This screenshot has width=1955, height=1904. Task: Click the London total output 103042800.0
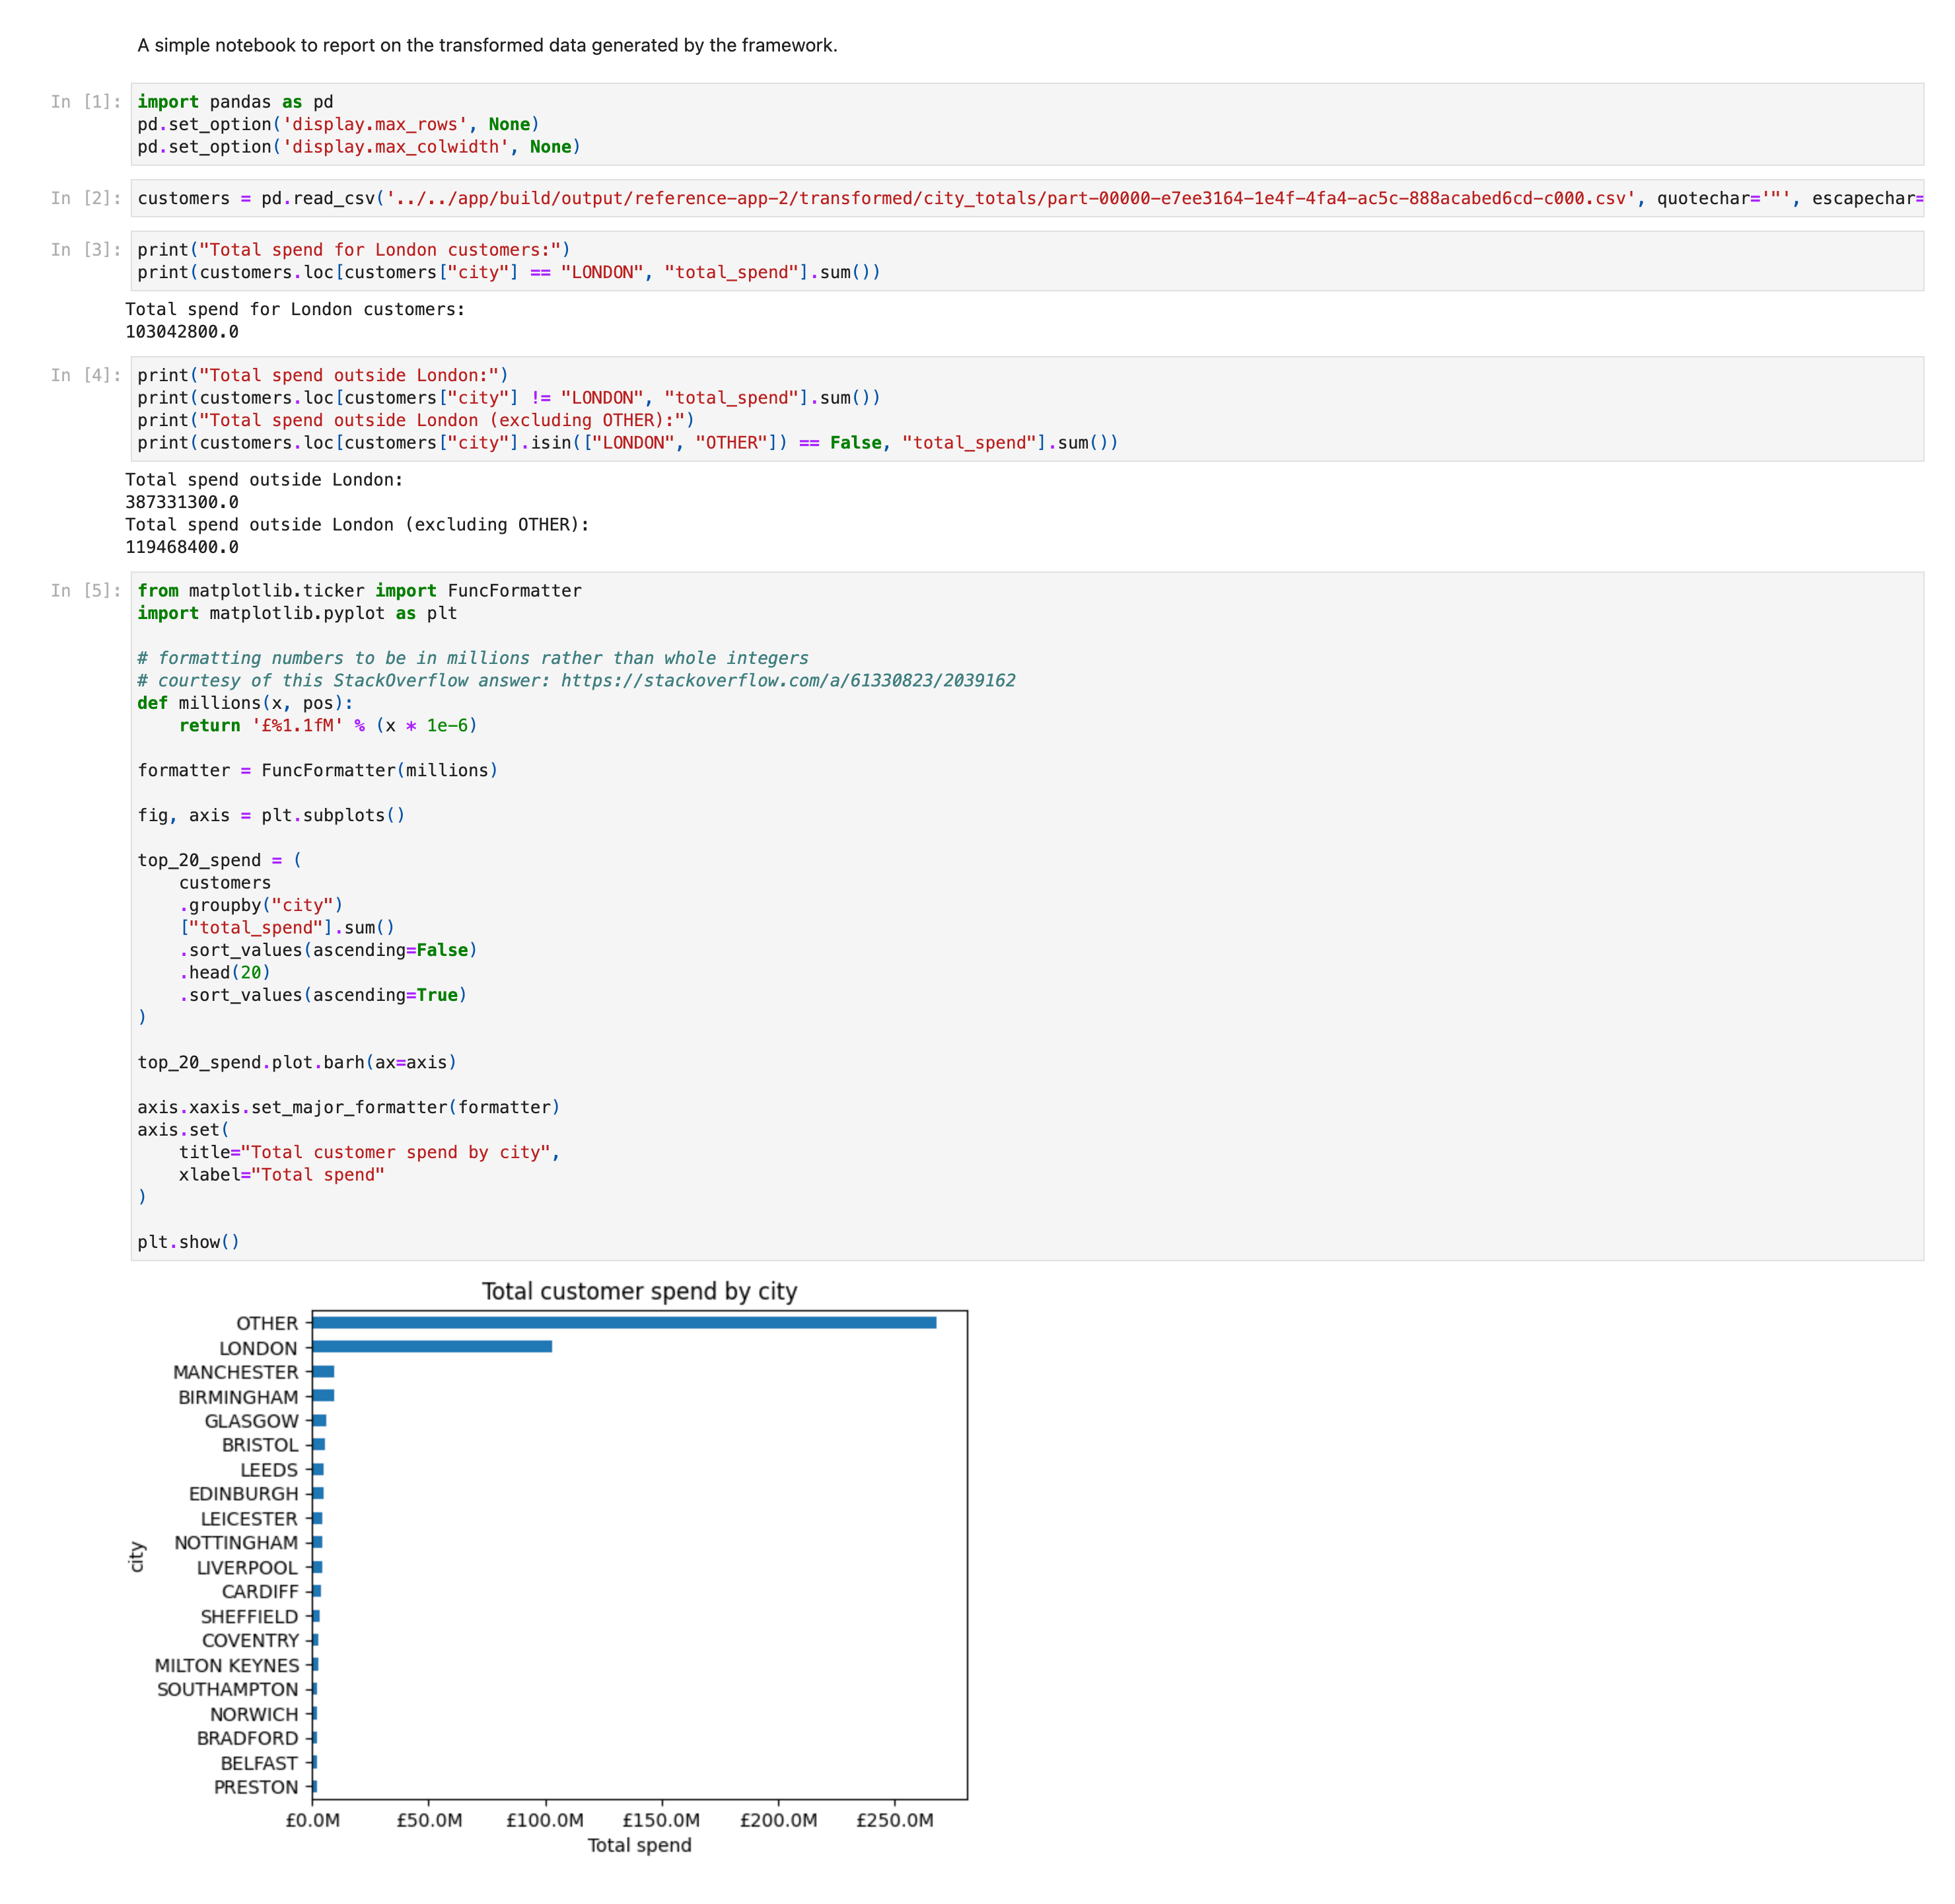(182, 332)
